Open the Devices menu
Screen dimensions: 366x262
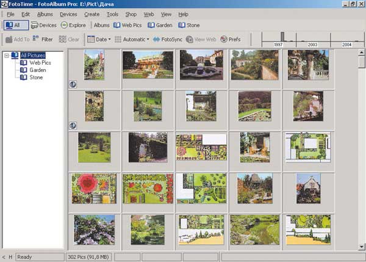pos(68,14)
